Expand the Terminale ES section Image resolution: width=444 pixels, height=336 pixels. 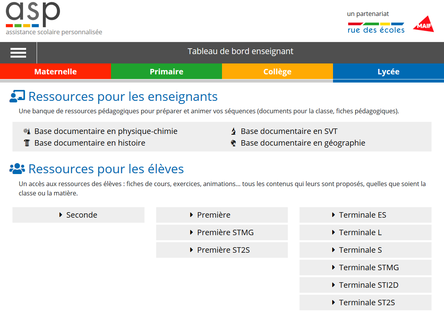click(365, 215)
